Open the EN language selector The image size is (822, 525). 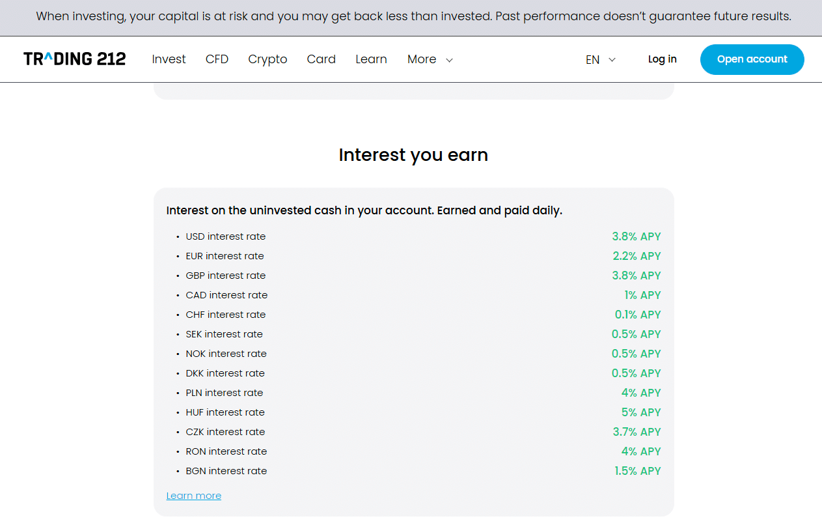592,60
